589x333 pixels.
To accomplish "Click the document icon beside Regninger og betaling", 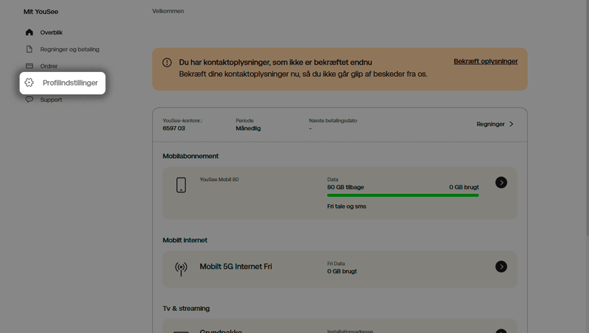I will 29,49.
